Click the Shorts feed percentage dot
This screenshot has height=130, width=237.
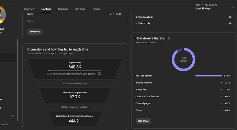pyautogui.click(x=221, y=90)
